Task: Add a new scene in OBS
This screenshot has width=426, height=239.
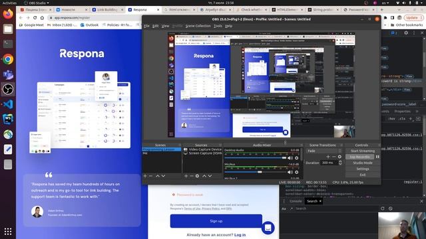Action: [145, 176]
